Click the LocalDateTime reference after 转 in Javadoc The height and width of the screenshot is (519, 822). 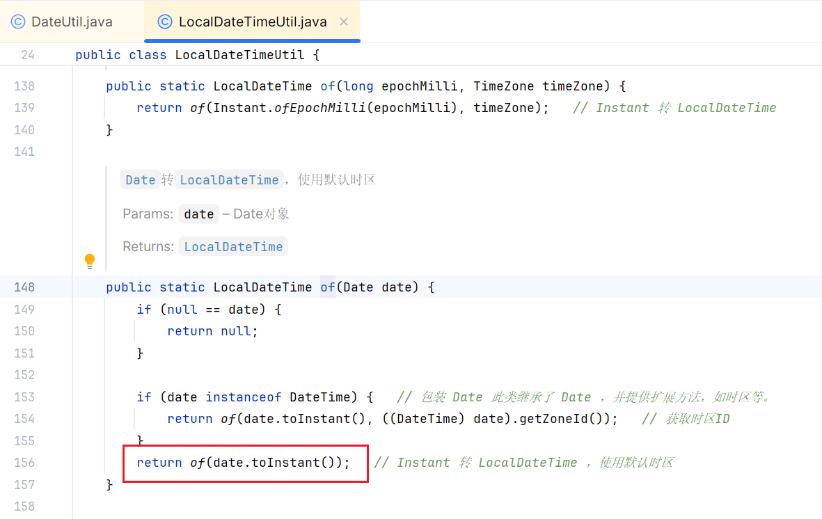tap(229, 179)
